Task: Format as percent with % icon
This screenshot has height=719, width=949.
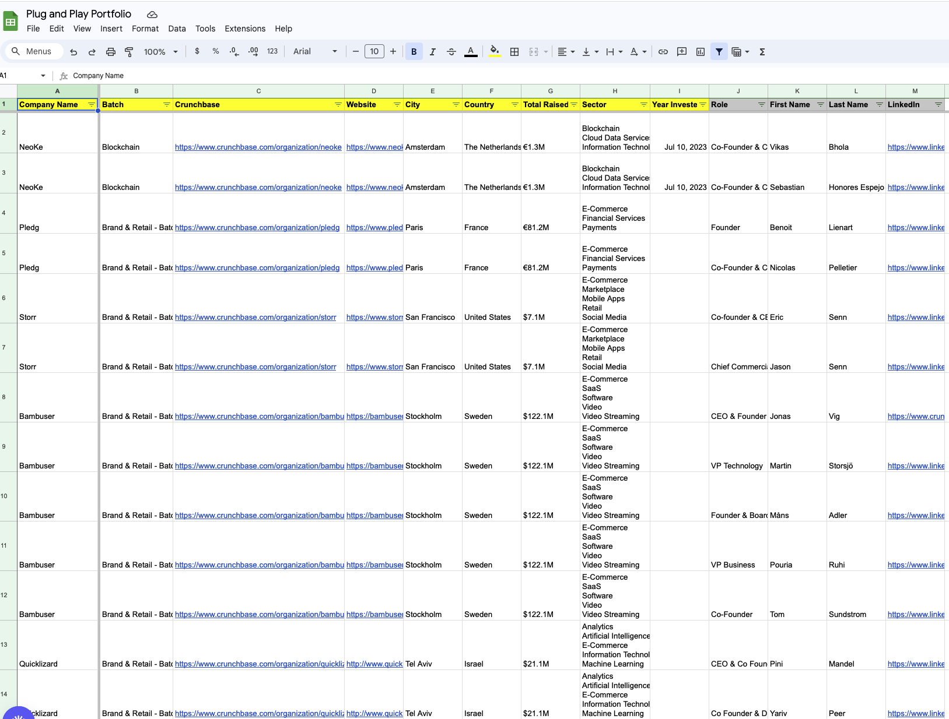Action: click(x=216, y=51)
